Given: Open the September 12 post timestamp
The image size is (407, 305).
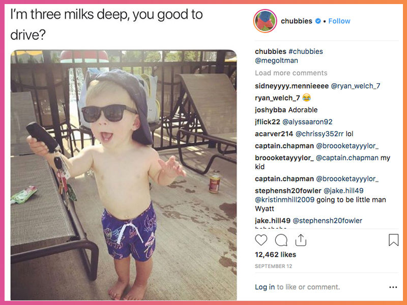Looking at the screenshot, I should (x=273, y=266).
